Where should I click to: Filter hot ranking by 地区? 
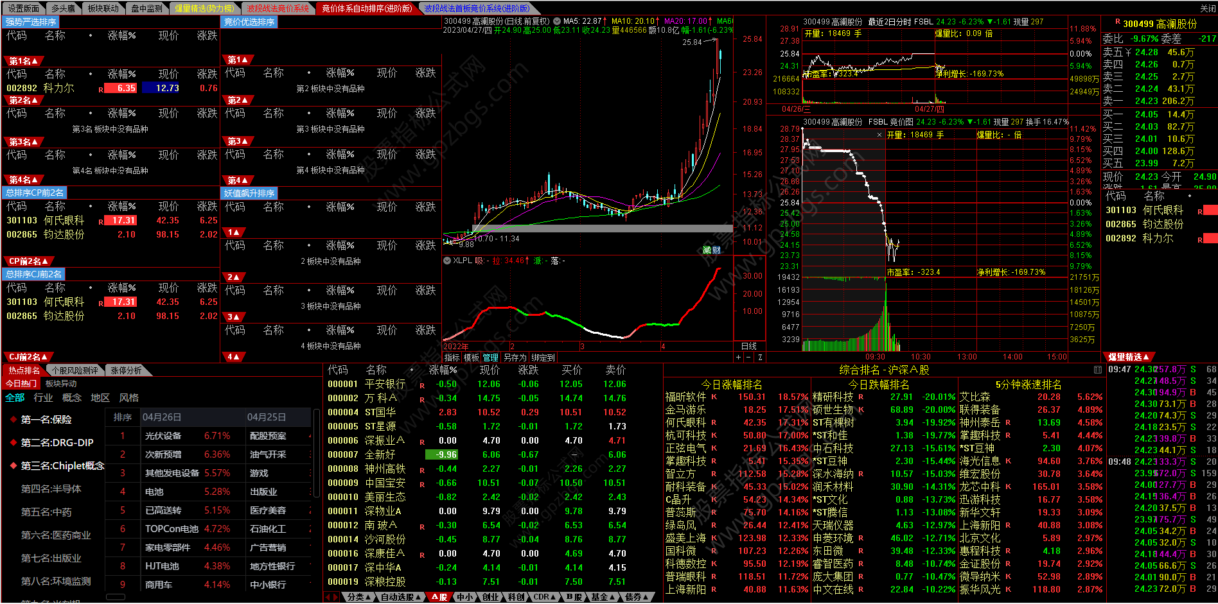[100, 398]
